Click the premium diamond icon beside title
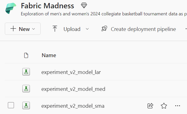The image size is (187, 114). pos(84,6)
